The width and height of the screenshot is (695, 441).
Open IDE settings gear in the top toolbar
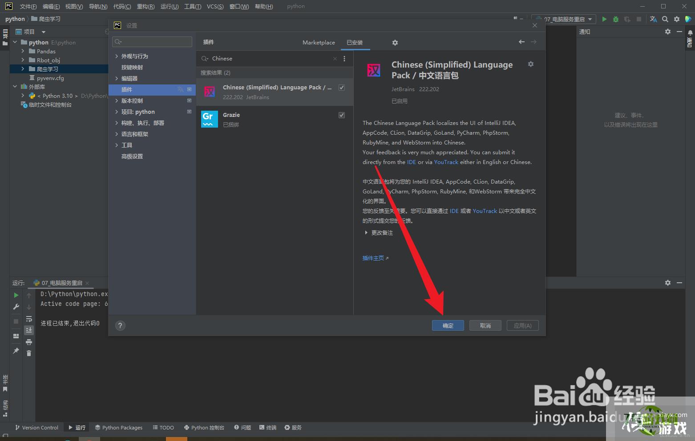pyautogui.click(x=677, y=19)
